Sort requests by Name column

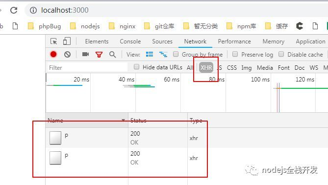[87, 120]
